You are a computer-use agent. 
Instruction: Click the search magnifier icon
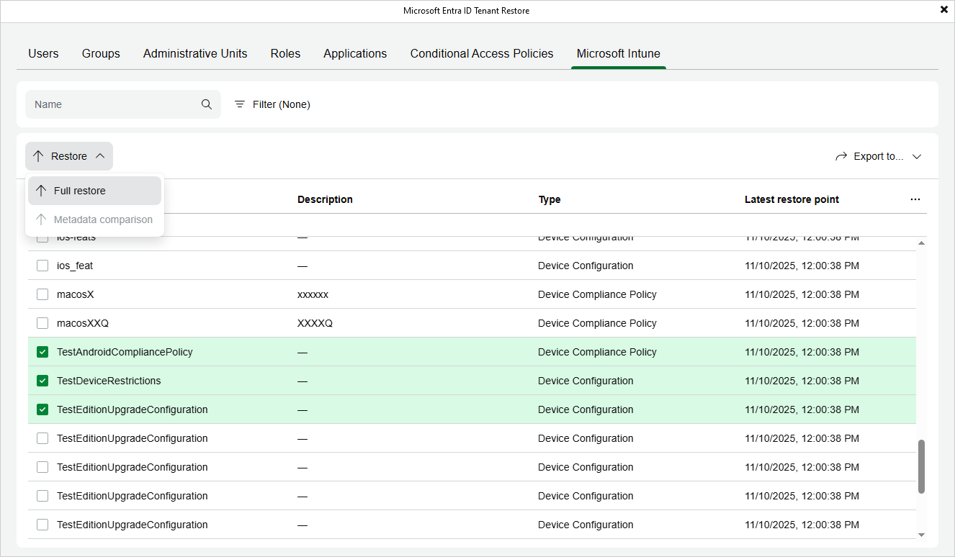(x=207, y=104)
